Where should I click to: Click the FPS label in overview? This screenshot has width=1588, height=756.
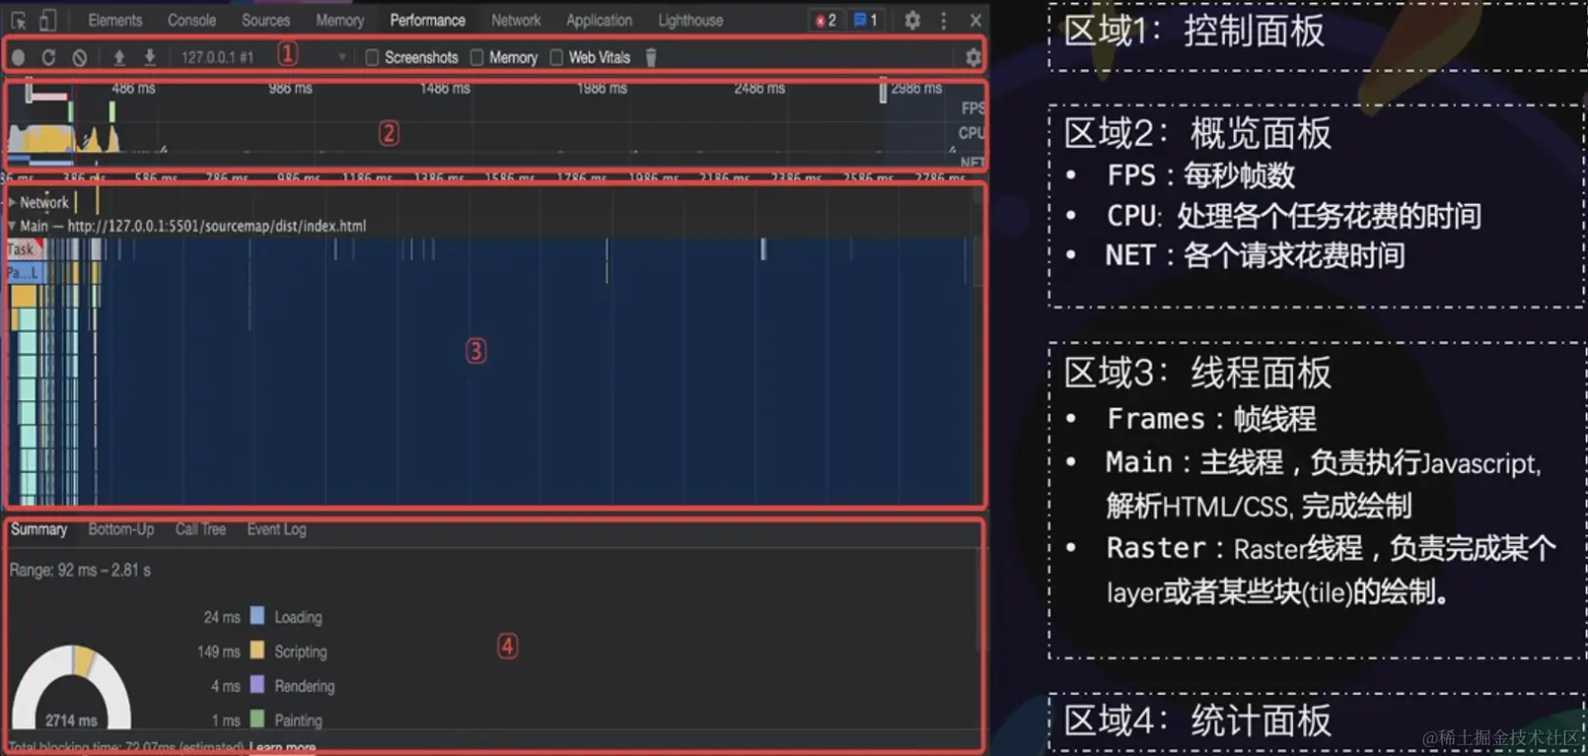[973, 108]
